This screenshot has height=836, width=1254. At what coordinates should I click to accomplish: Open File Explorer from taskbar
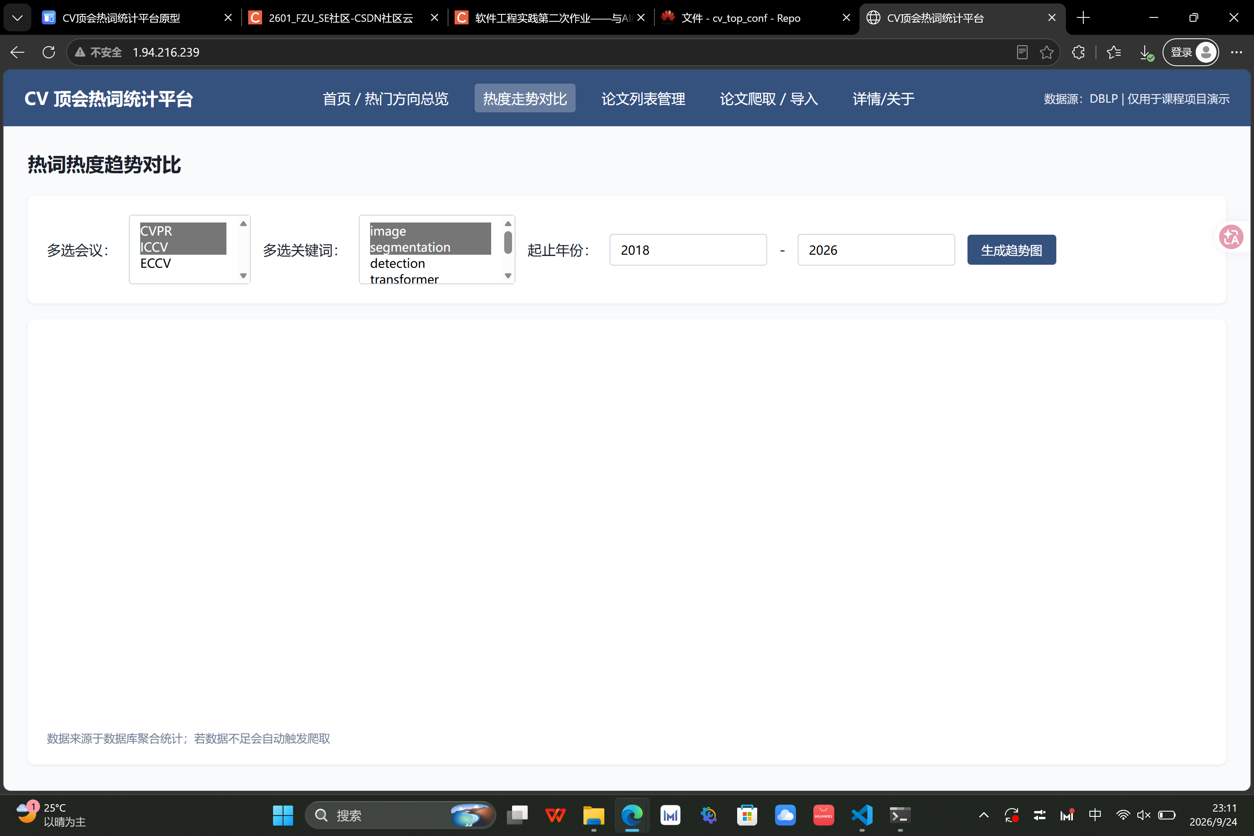coord(593,815)
